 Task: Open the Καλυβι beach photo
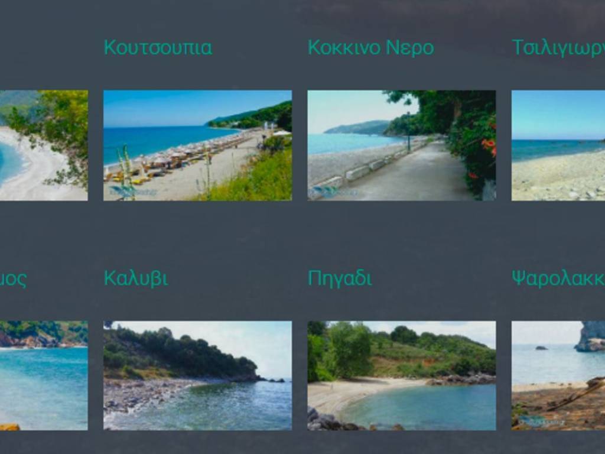[x=197, y=375]
